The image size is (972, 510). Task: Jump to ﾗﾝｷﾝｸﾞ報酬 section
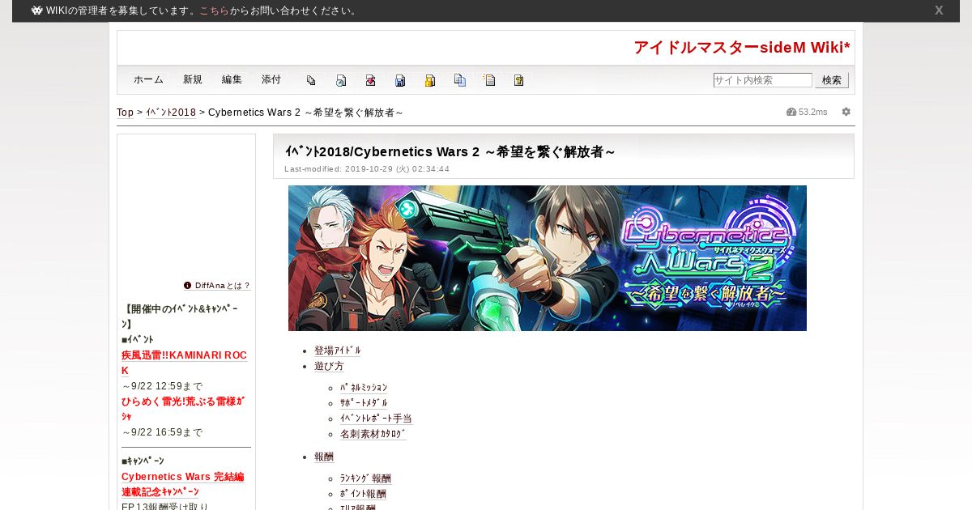pyautogui.click(x=365, y=478)
